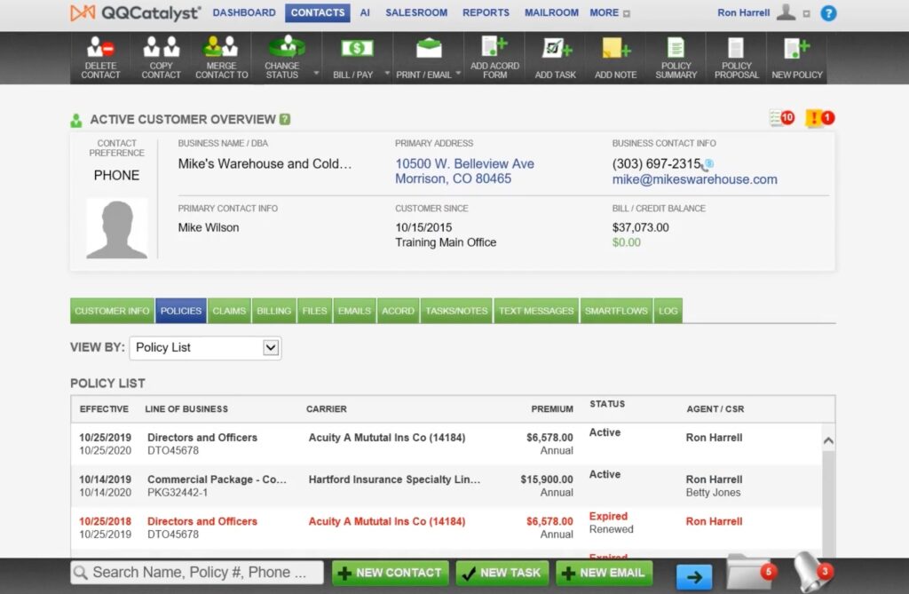909x594 pixels.
Task: Click the Print / Email envelope icon
Action: click(x=428, y=49)
